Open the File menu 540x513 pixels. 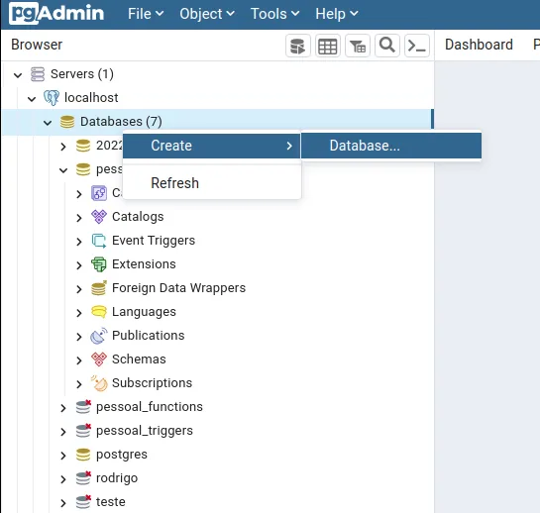click(x=146, y=14)
